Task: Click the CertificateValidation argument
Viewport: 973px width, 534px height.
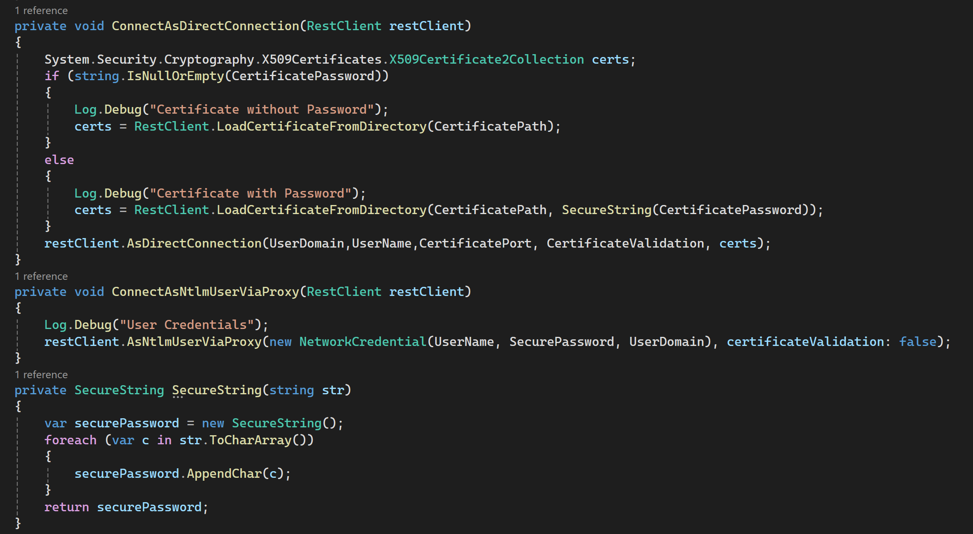Action: [625, 243]
